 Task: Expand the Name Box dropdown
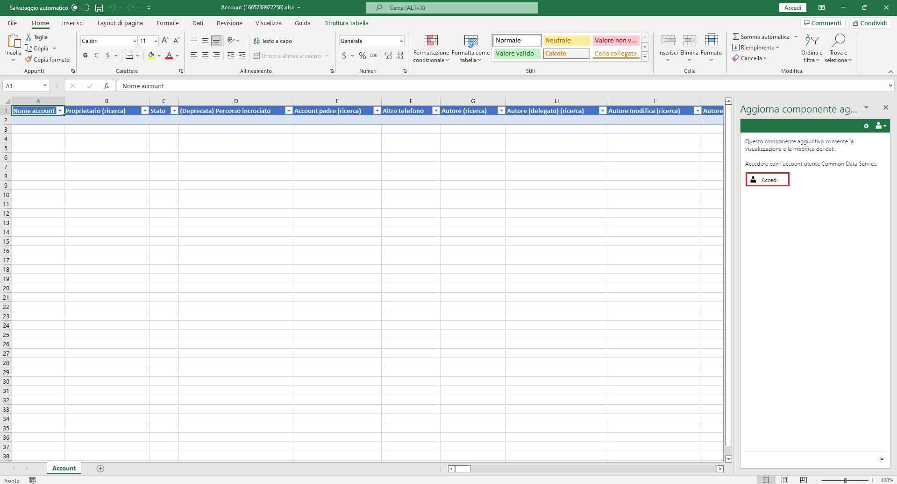click(45, 86)
